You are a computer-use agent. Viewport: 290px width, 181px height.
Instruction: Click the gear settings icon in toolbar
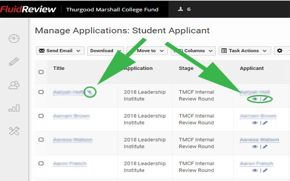tap(280, 51)
